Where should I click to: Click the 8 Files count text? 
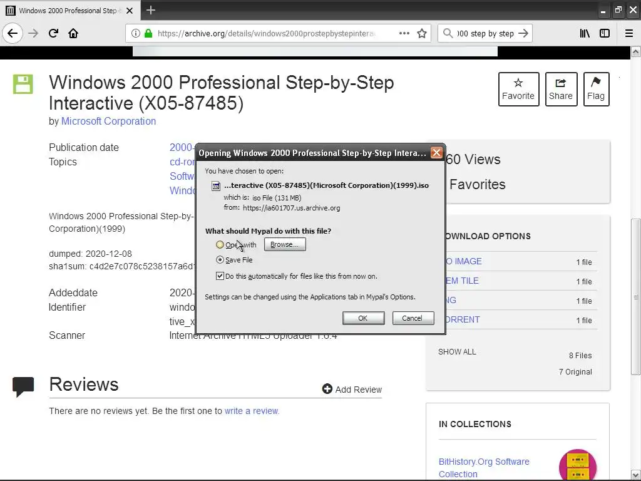(x=580, y=356)
